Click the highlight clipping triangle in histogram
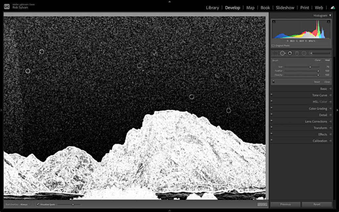Image resolution: width=339 pixels, height=212 pixels. pos(328,22)
